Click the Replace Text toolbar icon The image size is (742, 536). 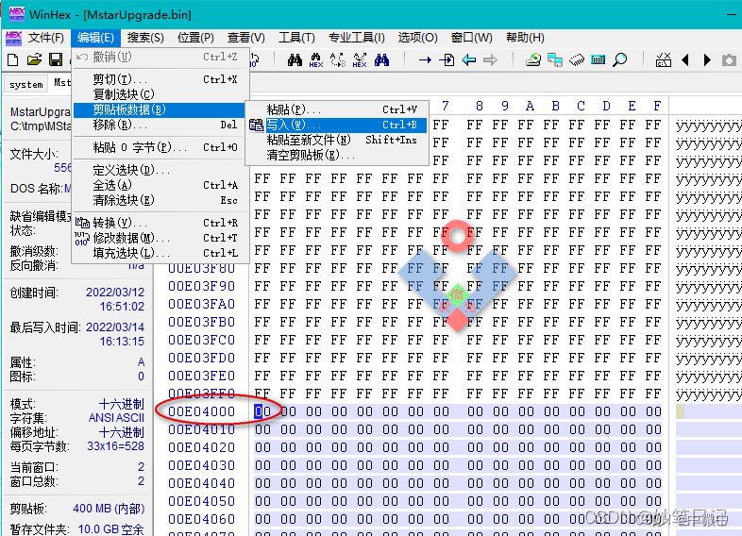pyautogui.click(x=338, y=60)
